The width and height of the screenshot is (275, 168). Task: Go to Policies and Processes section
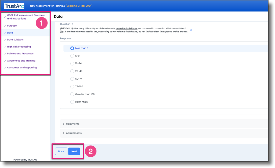point(20,54)
